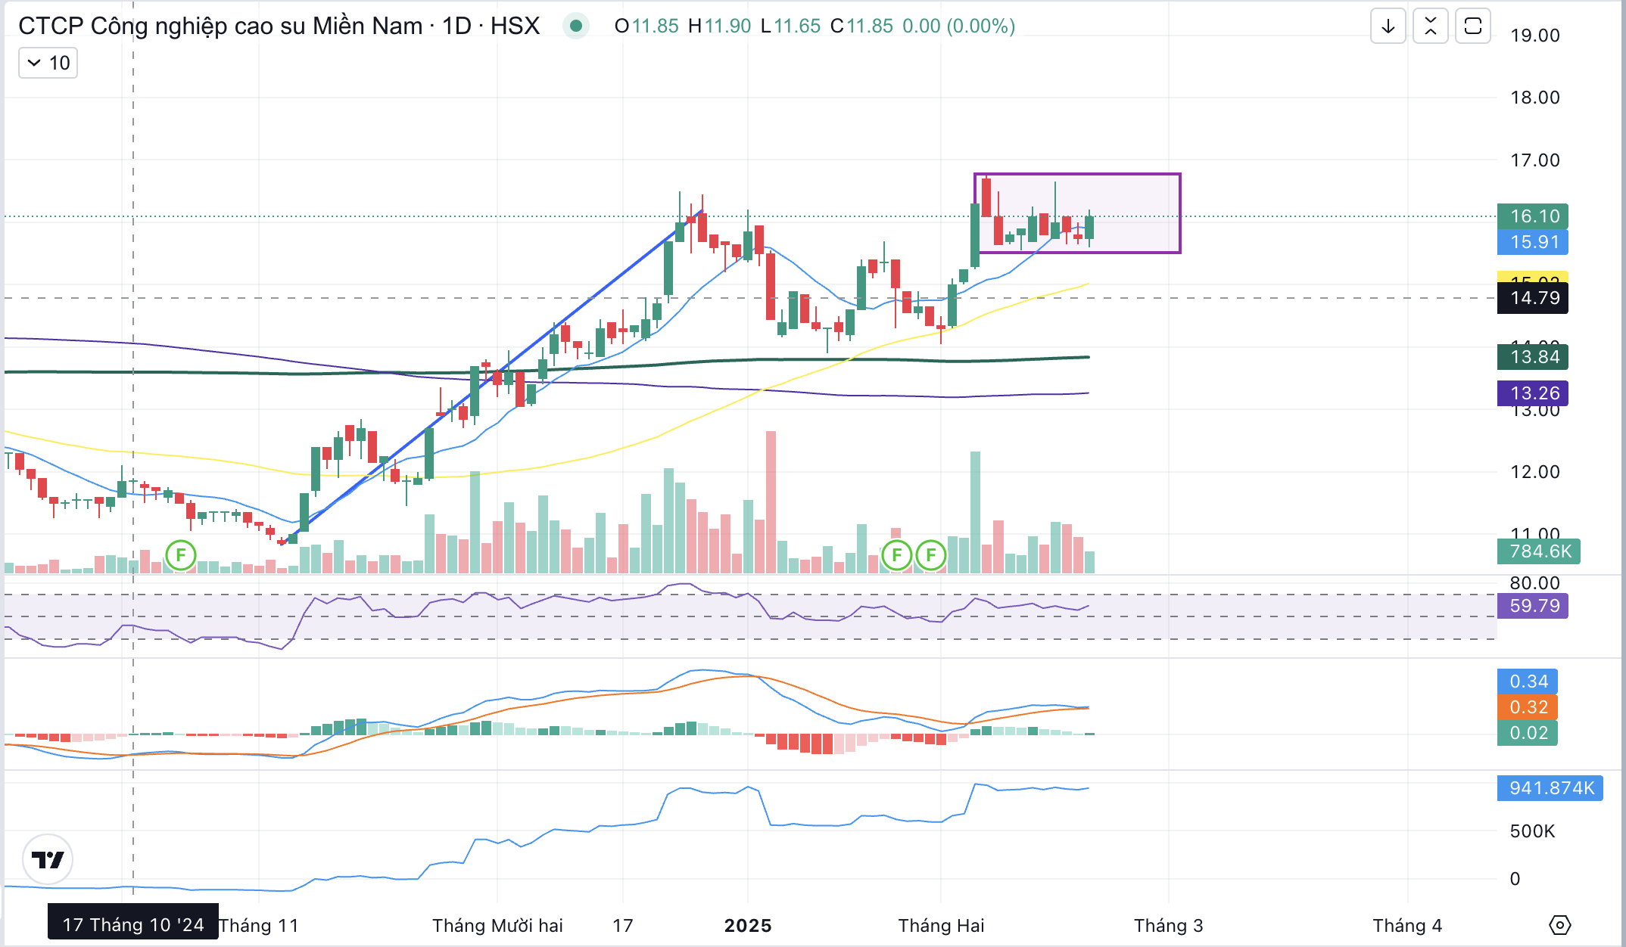
Task: Open chart settings gear at bottom right
Action: (x=1559, y=924)
